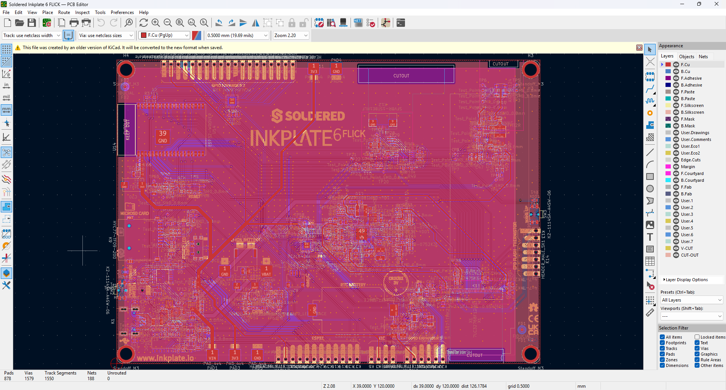Open the Presets All Layers dropdown
726x390 pixels.
pos(691,300)
